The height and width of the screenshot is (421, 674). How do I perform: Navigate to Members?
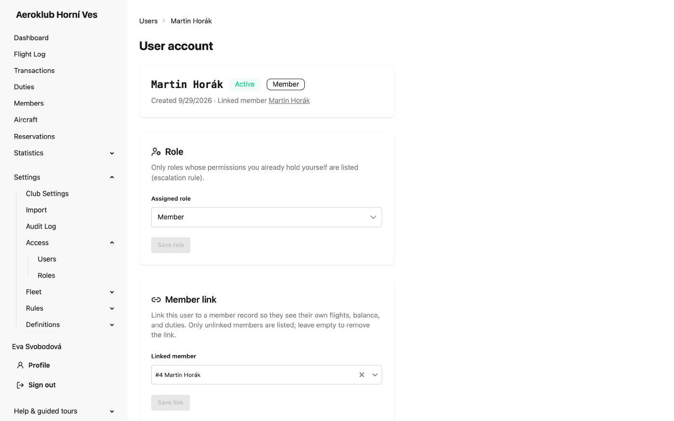[x=29, y=103]
